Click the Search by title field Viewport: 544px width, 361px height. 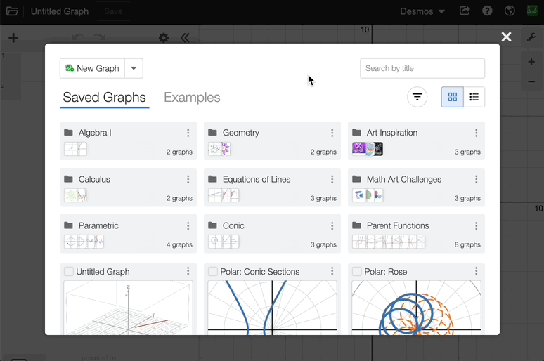[x=422, y=68]
